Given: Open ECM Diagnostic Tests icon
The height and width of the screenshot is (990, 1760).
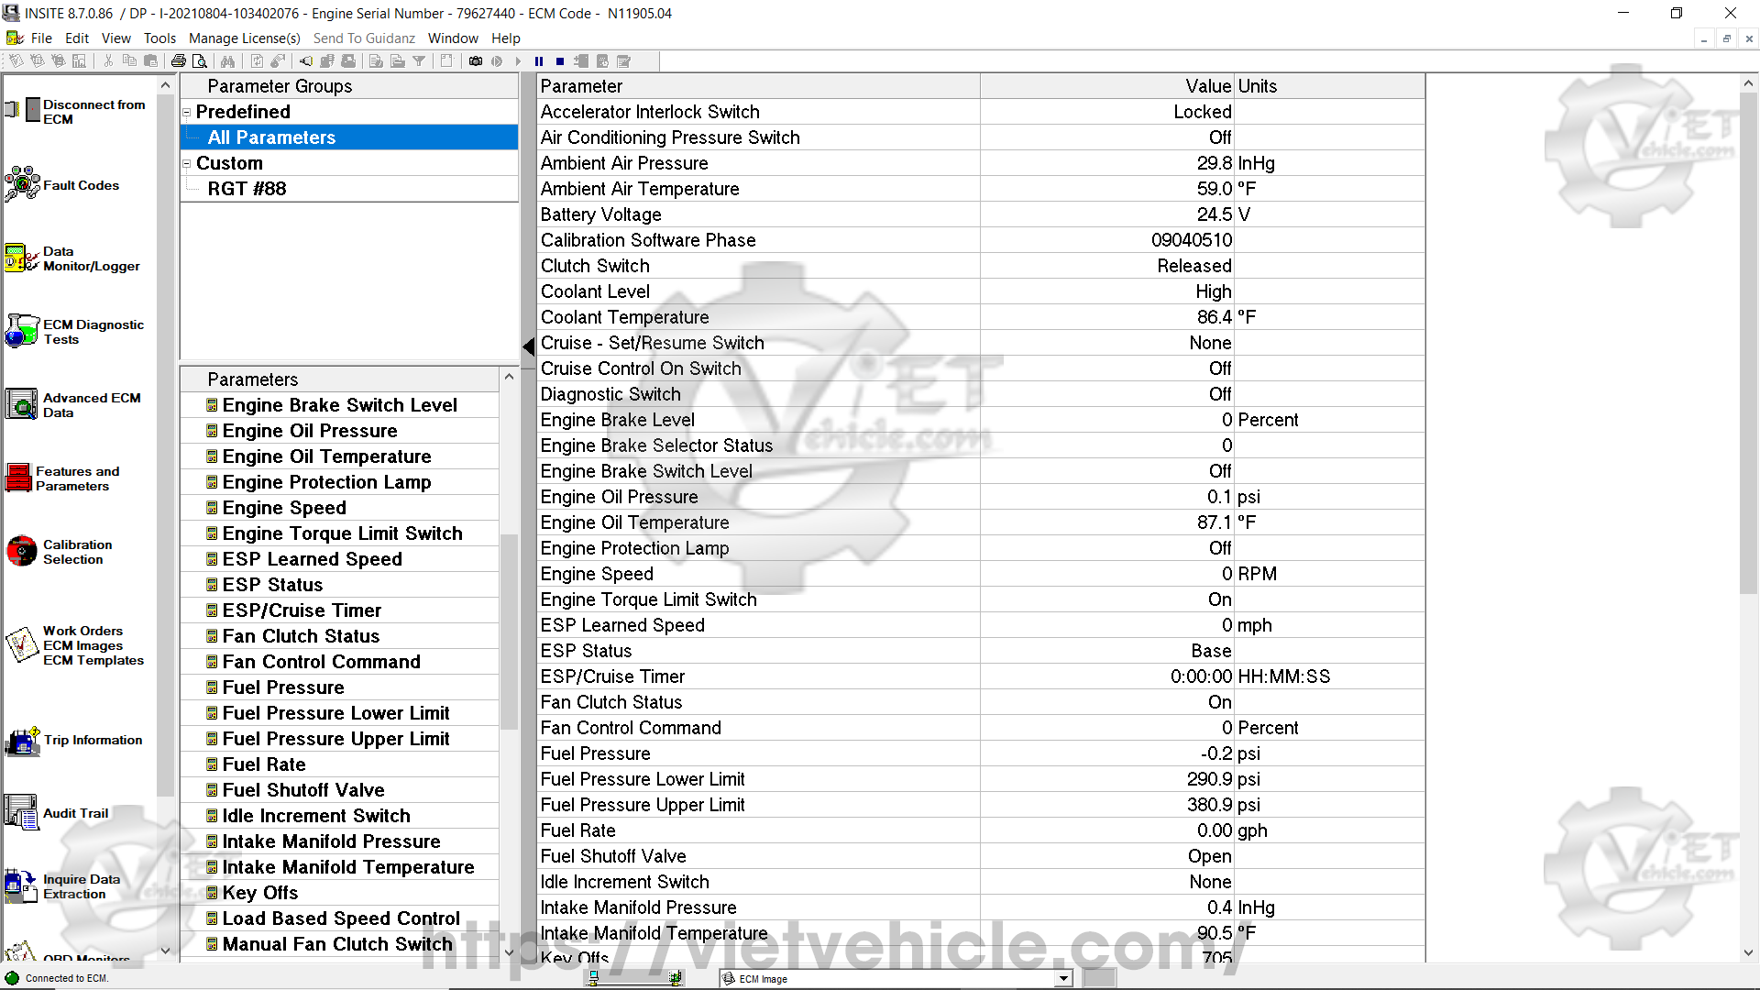Looking at the screenshot, I should point(22,332).
